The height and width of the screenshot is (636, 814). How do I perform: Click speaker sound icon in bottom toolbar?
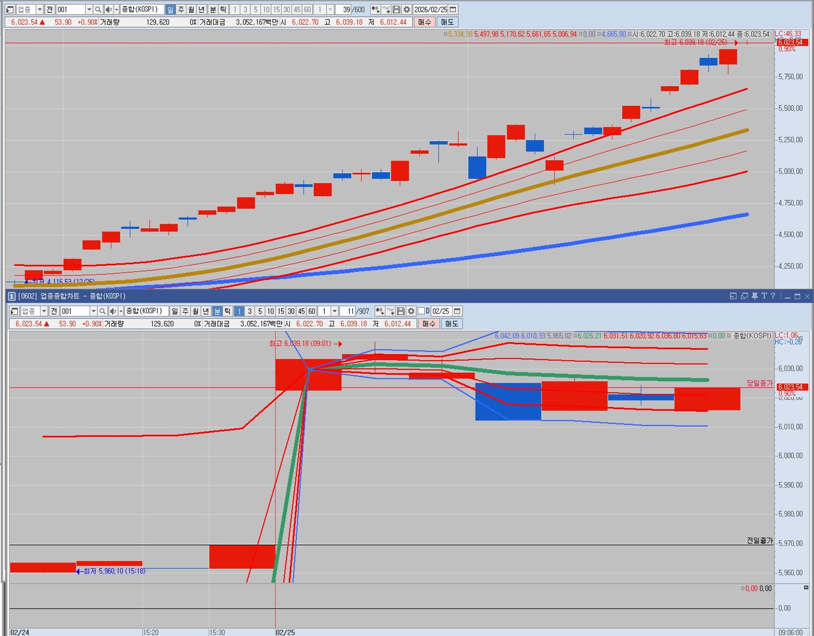point(113,311)
